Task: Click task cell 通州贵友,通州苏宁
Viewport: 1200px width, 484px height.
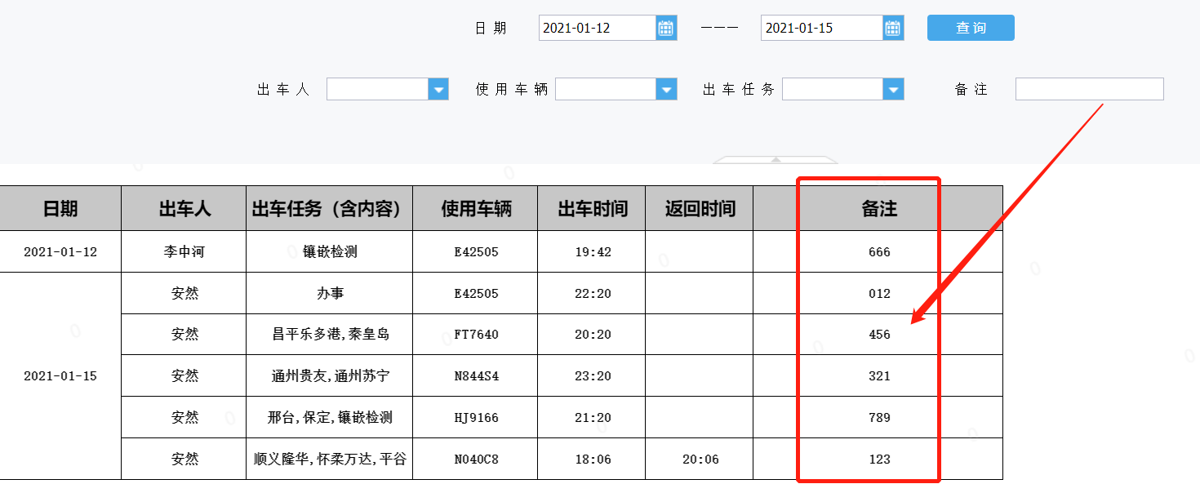Action: click(330, 376)
